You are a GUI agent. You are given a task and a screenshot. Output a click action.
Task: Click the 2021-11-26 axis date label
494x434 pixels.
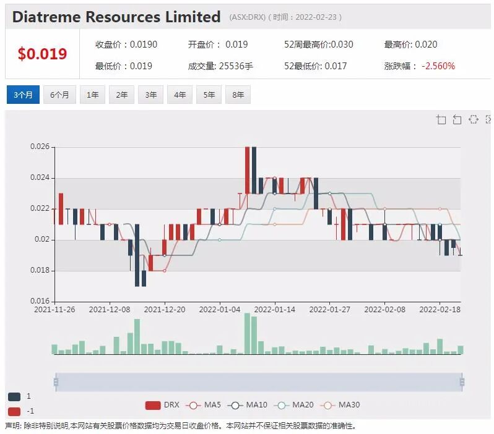tap(54, 310)
